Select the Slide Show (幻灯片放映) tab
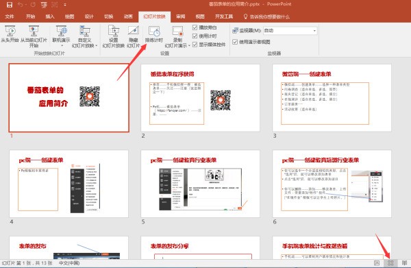 pos(154,16)
